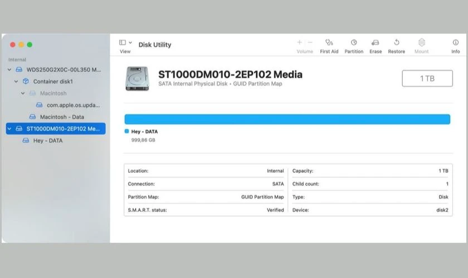This screenshot has width=468, height=278.
Task: Add a volume with the plus icon
Action: [x=299, y=42]
